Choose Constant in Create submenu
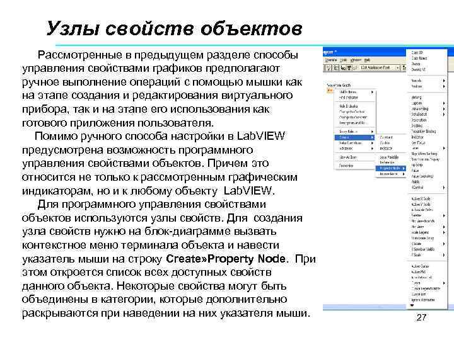Viewport: 454px width, 340px height. pos(386,137)
